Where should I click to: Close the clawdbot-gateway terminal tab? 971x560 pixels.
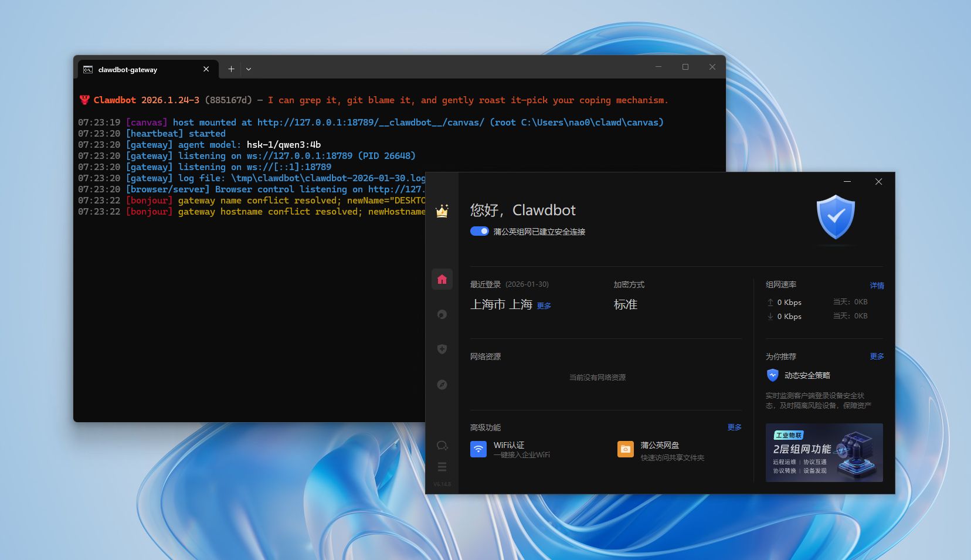tap(206, 69)
